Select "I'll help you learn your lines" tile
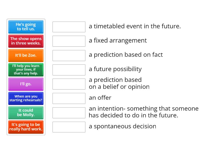 coord(26,70)
